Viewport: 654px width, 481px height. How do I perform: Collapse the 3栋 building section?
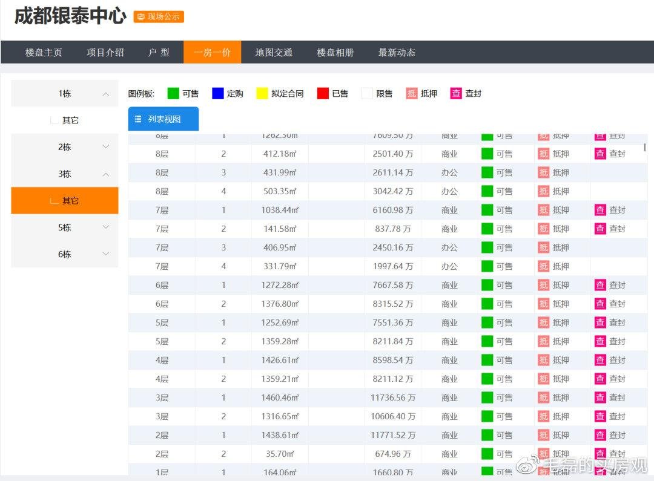pyautogui.click(x=65, y=174)
